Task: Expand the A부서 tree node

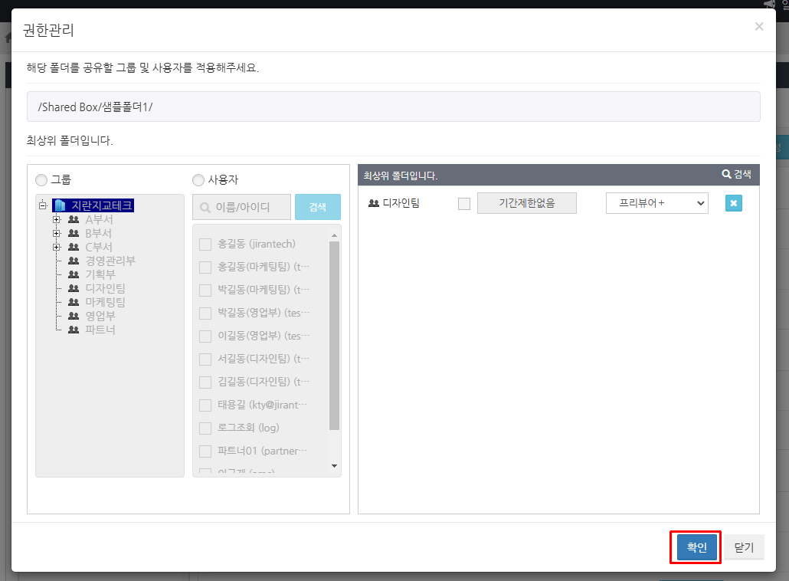Action: point(57,219)
